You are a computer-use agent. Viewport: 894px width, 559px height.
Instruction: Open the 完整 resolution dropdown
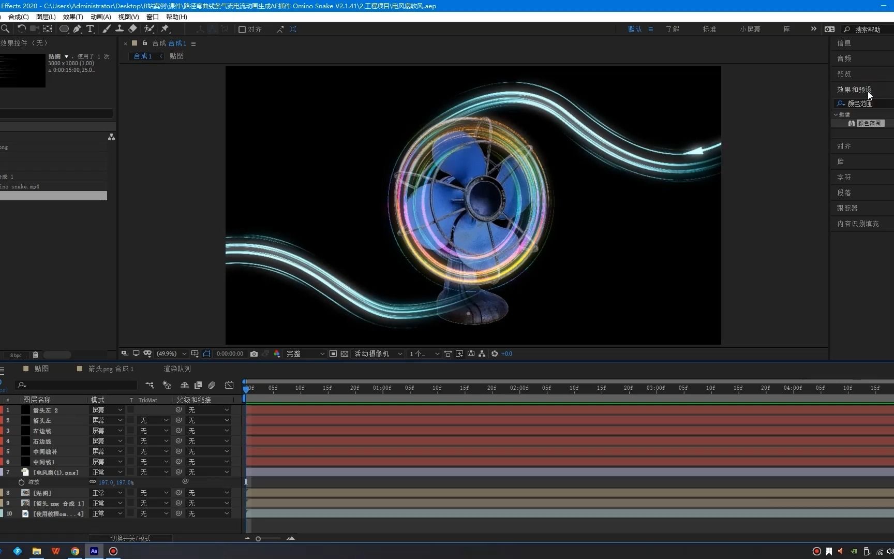[x=305, y=354]
